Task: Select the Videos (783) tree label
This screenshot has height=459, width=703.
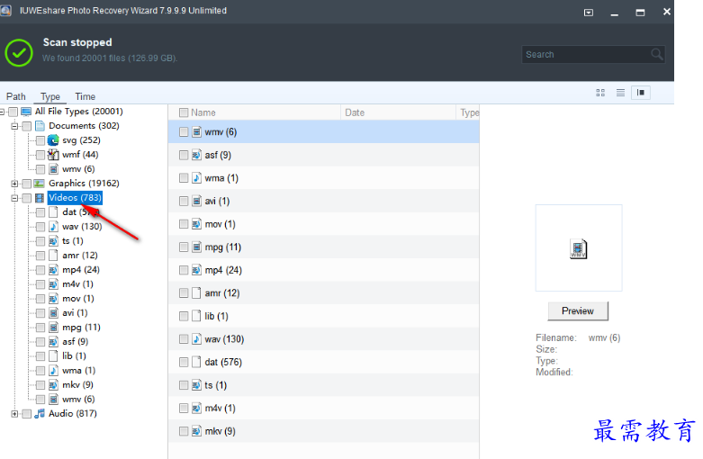Action: tap(75, 198)
